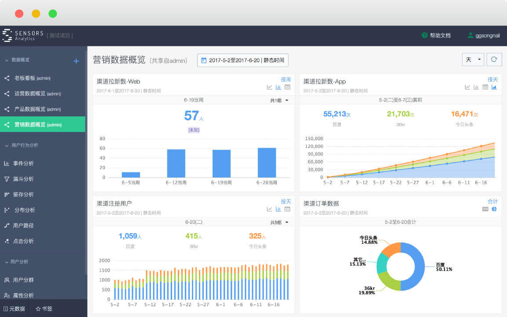Viewport: 507px width, 317px height.
Task: Show 渠道拉新数-Web as table view
Action: coord(287,87)
